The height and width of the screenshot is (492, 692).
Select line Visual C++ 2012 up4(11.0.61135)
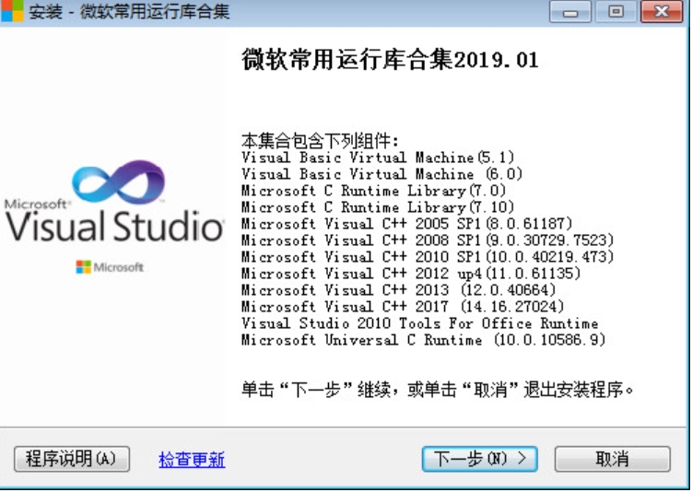click(411, 274)
